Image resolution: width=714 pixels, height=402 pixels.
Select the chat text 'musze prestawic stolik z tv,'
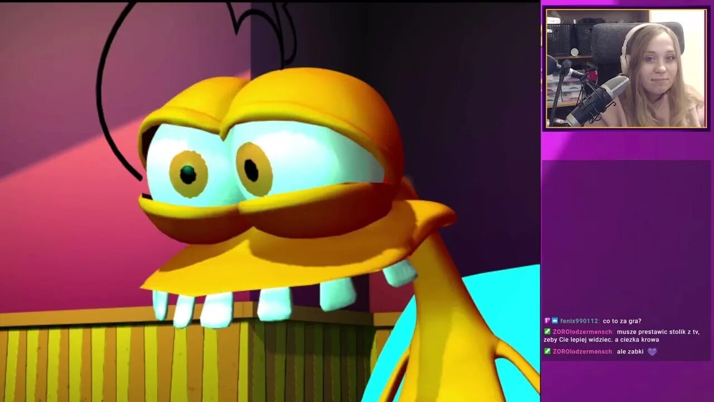[658, 332]
